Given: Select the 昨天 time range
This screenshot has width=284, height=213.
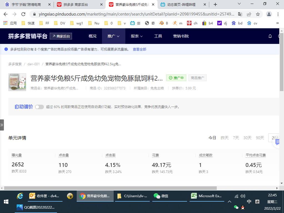Looking at the screenshot, I should click(225, 138).
